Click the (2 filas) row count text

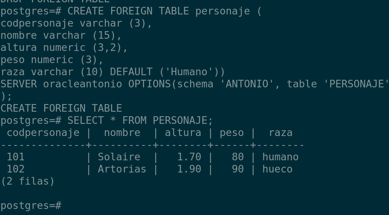point(28,181)
